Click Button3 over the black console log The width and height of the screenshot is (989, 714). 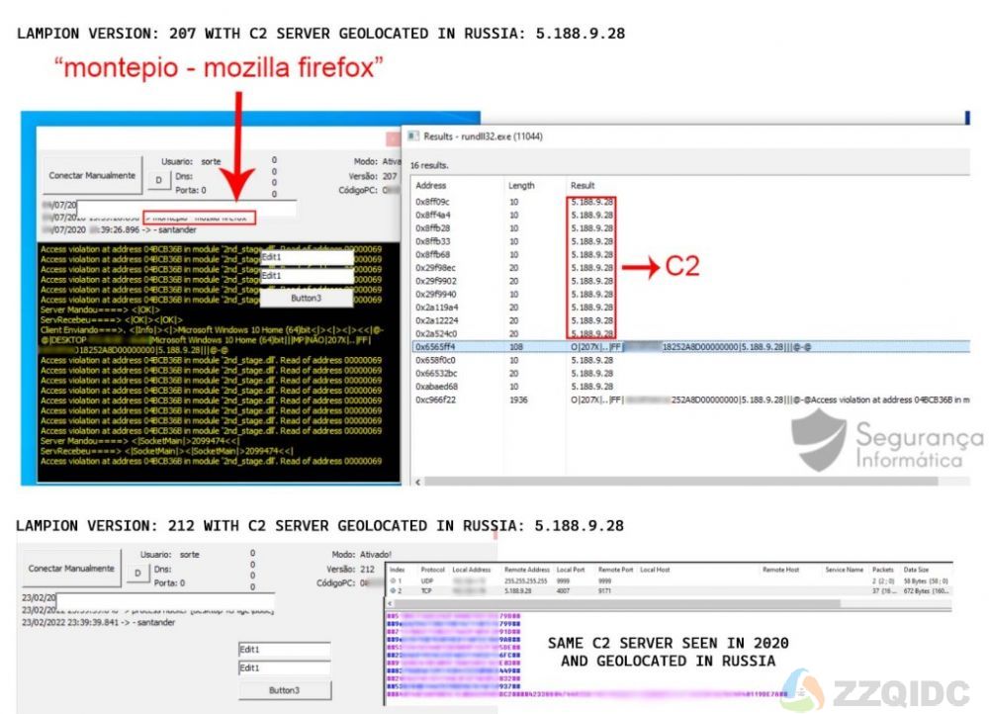[306, 298]
